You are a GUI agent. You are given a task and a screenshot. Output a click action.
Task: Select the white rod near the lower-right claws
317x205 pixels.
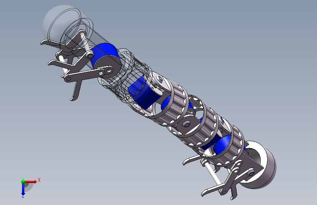(x=212, y=174)
